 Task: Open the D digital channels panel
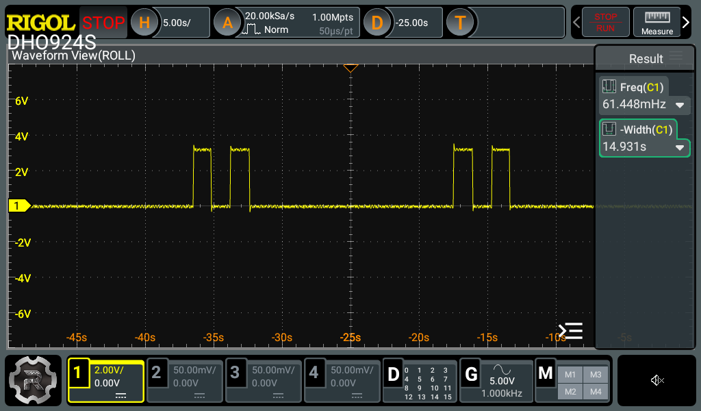click(x=393, y=374)
